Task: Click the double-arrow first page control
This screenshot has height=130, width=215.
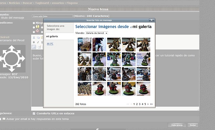Action: pyautogui.click(x=128, y=104)
